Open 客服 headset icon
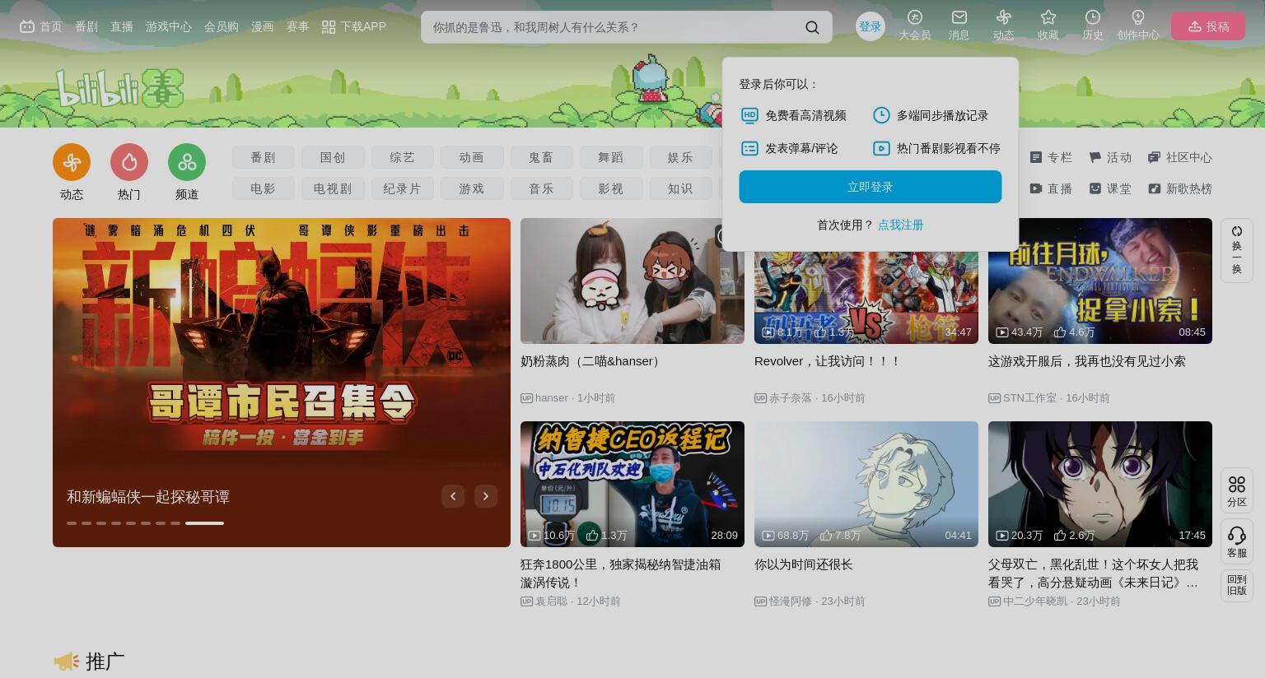 pos(1237,542)
